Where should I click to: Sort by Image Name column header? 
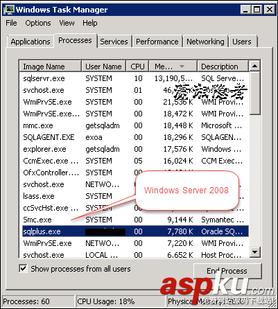[50, 67]
